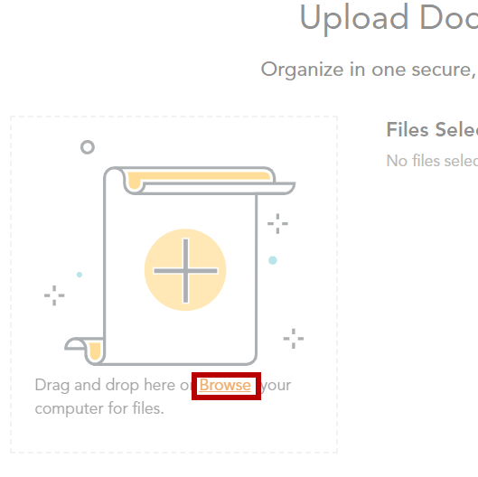Click the large teal dot beside the scroll
This screenshot has height=477, width=478.
coord(273,260)
